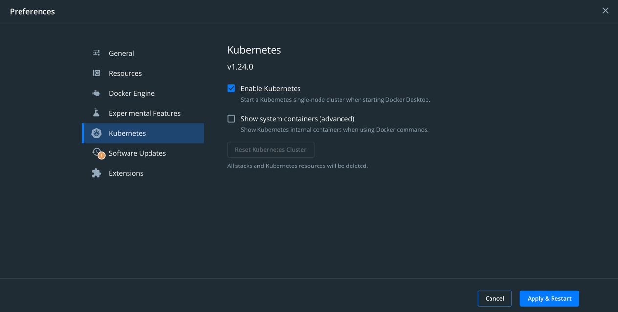The image size is (618, 312).
Task: Go to Docker Engine settings
Action: (143, 93)
